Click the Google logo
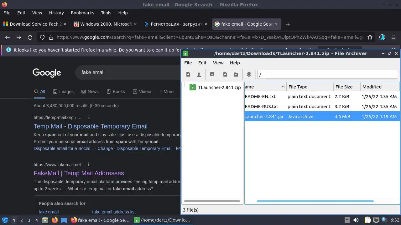401x225 pixels. click(47, 73)
